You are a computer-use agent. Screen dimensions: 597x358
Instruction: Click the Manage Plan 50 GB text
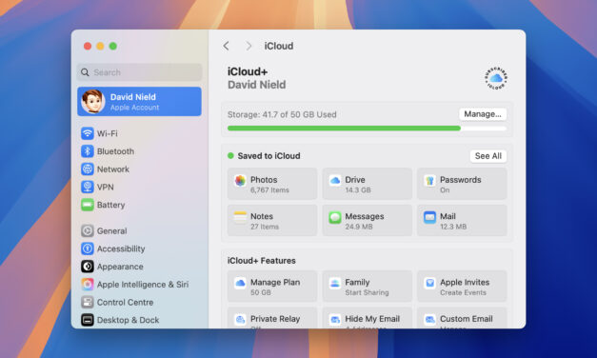[x=275, y=287]
